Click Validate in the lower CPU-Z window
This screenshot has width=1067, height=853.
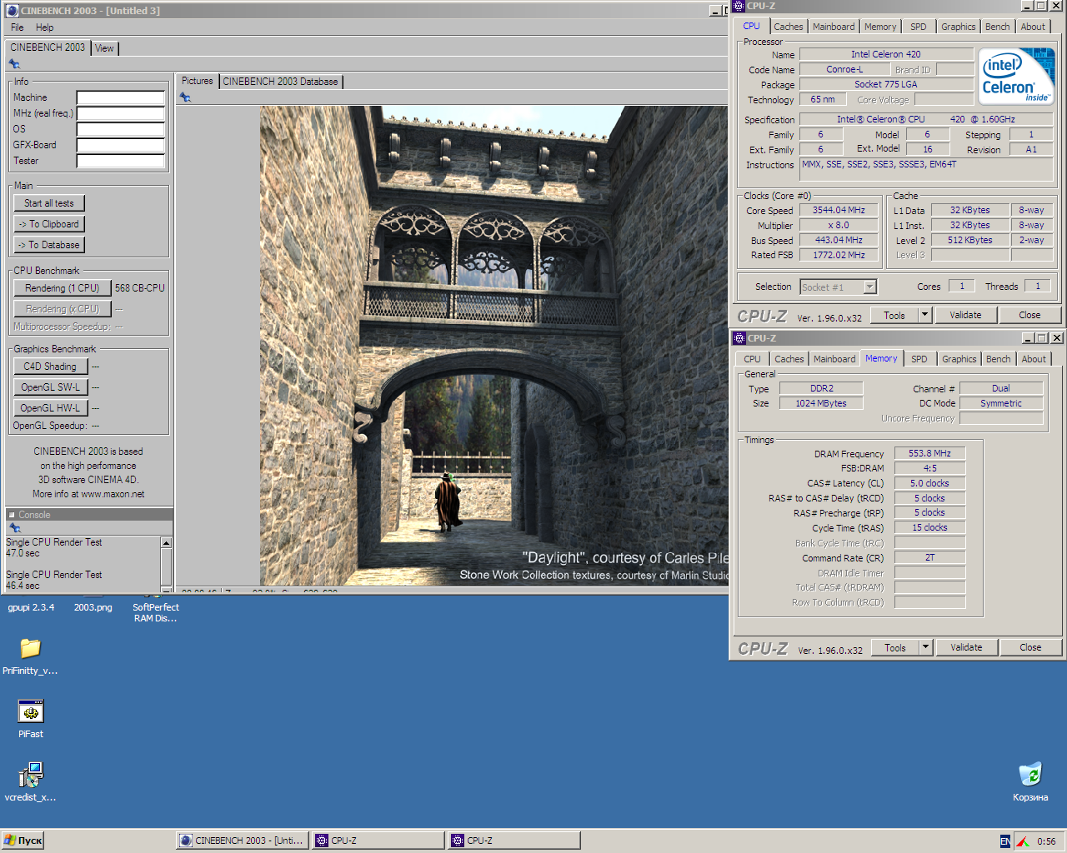(x=966, y=647)
